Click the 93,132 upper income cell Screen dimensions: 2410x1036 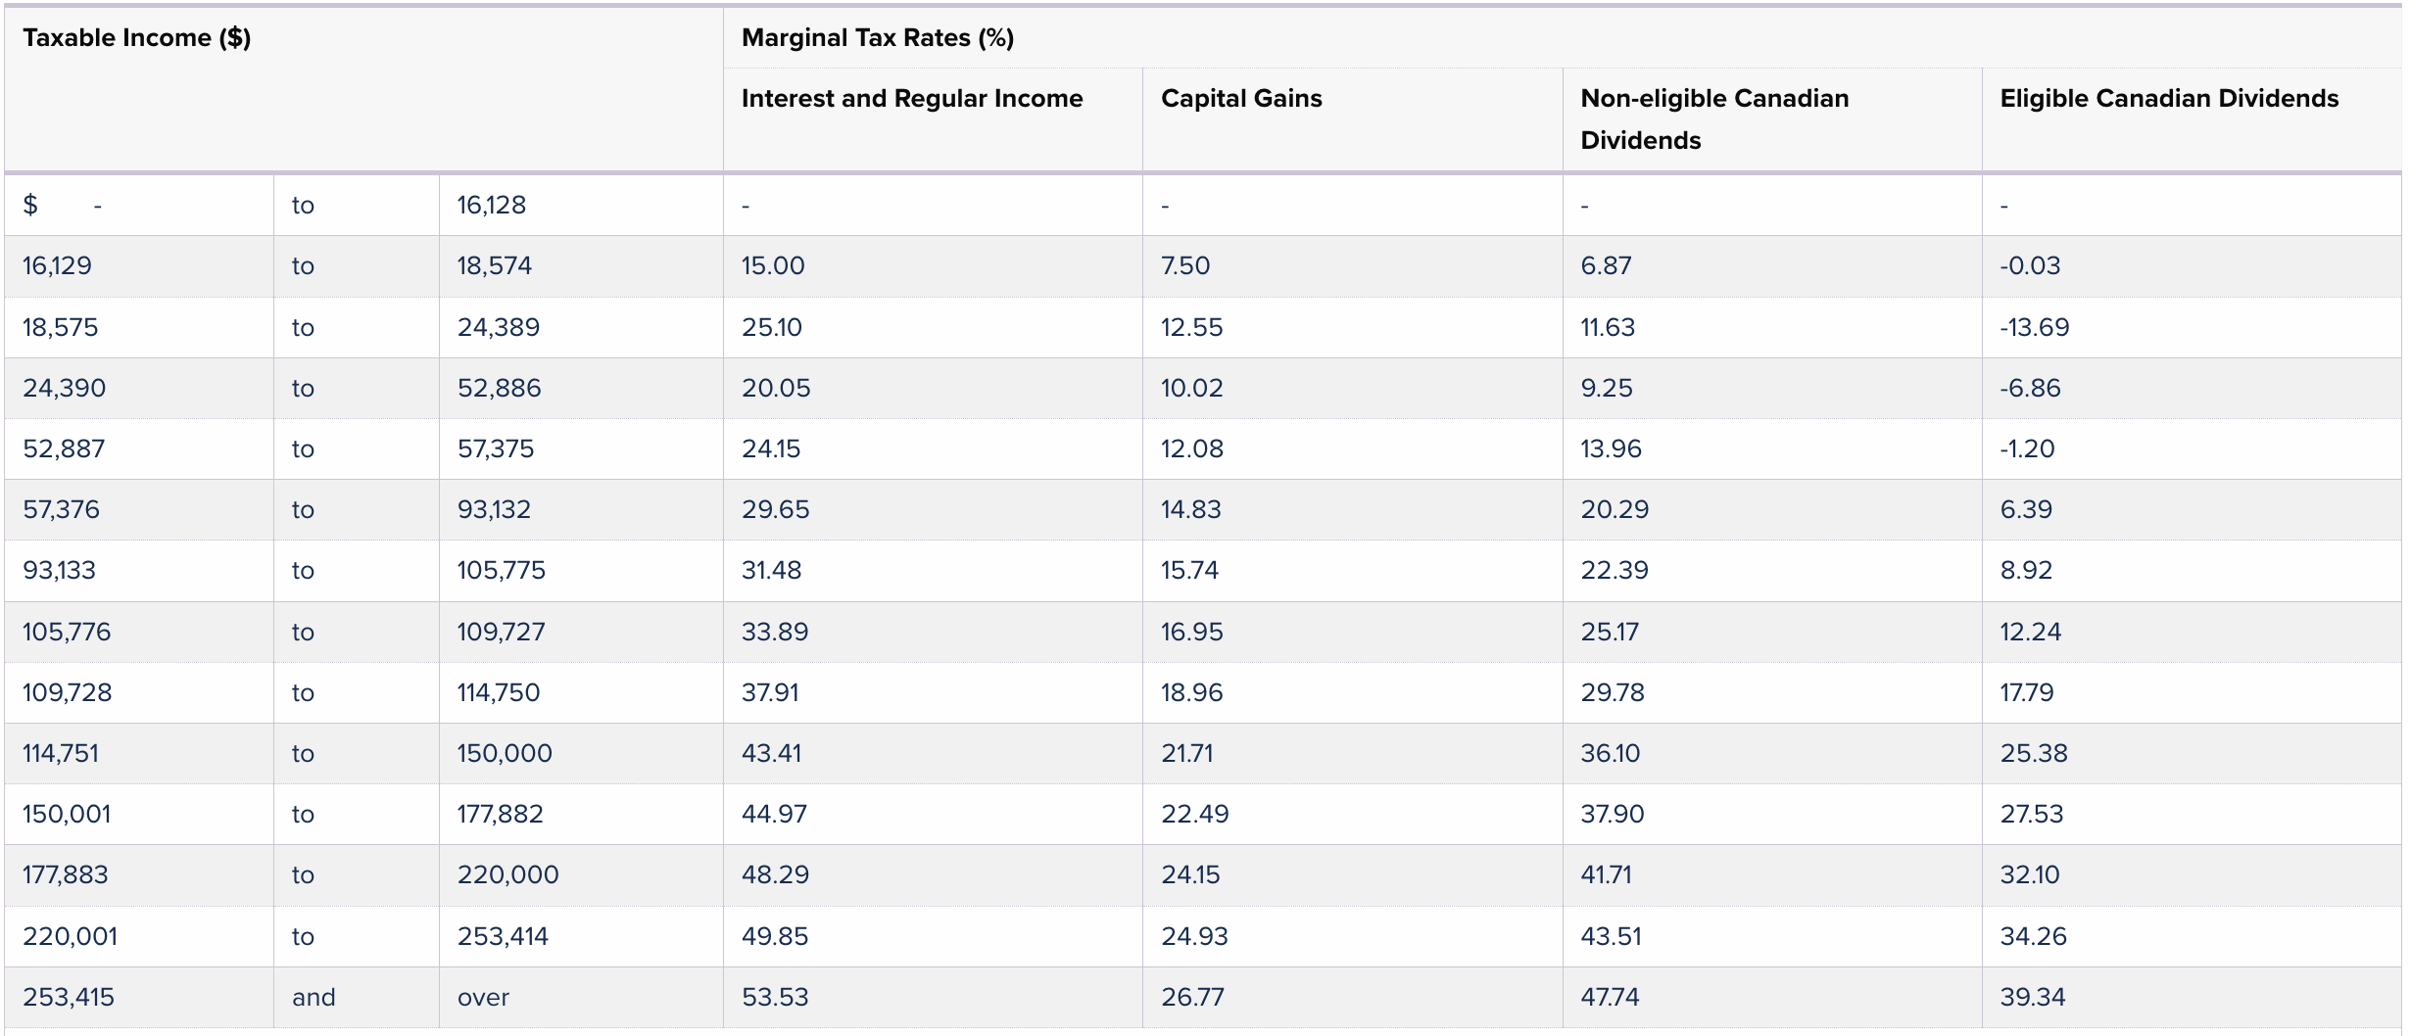(x=494, y=509)
